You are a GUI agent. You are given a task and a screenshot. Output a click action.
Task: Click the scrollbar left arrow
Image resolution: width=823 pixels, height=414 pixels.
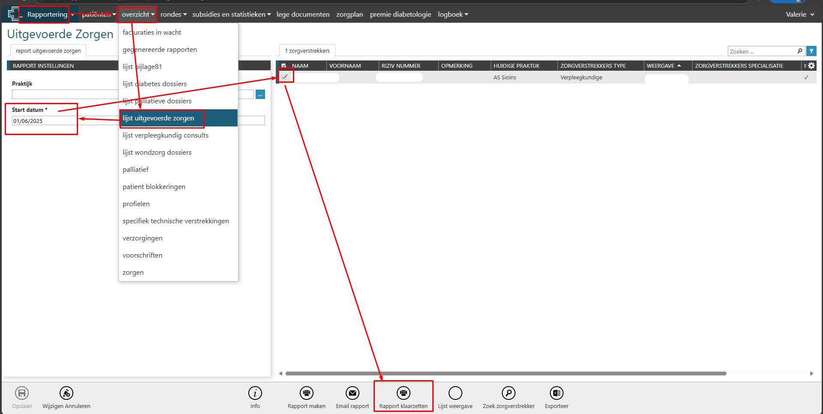[280, 373]
